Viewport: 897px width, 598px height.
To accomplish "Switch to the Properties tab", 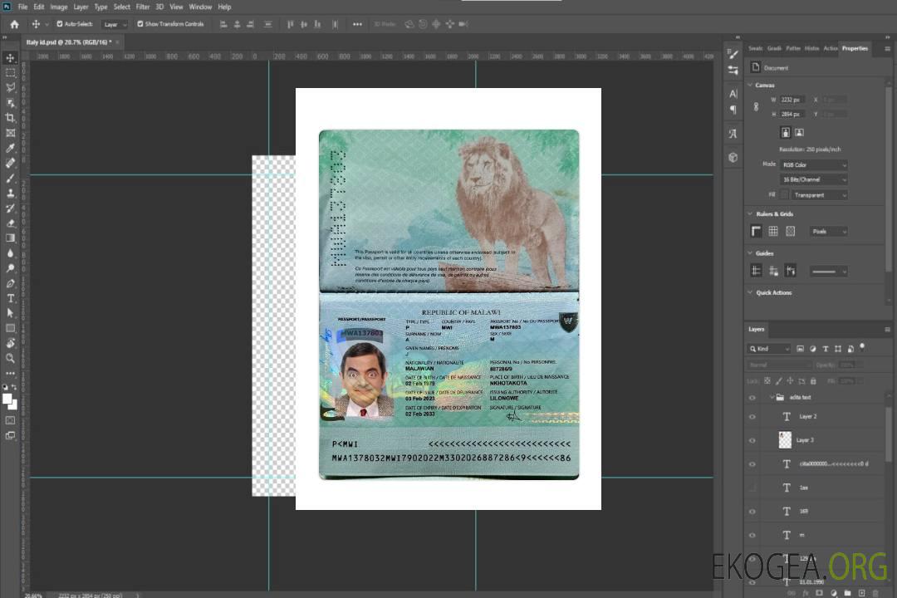I will click(x=855, y=49).
